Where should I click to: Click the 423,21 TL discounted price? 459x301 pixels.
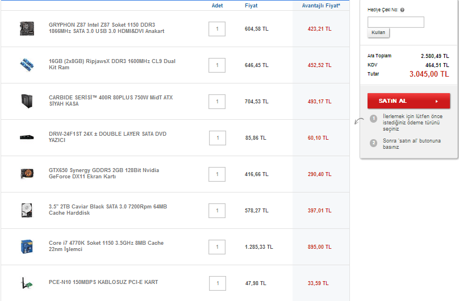[320, 28]
